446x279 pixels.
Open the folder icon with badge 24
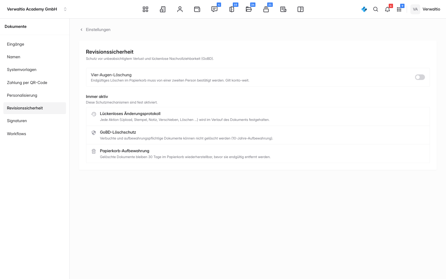(x=249, y=9)
